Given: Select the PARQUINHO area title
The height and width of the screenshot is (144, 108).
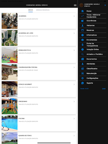Looking at the screenshot, I should coord(23,102).
